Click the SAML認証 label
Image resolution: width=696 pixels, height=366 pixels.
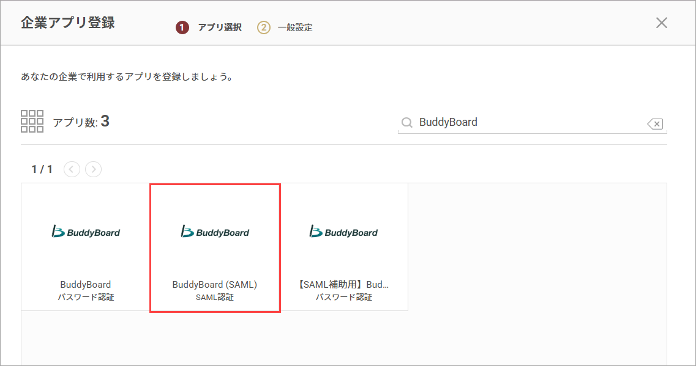215,298
